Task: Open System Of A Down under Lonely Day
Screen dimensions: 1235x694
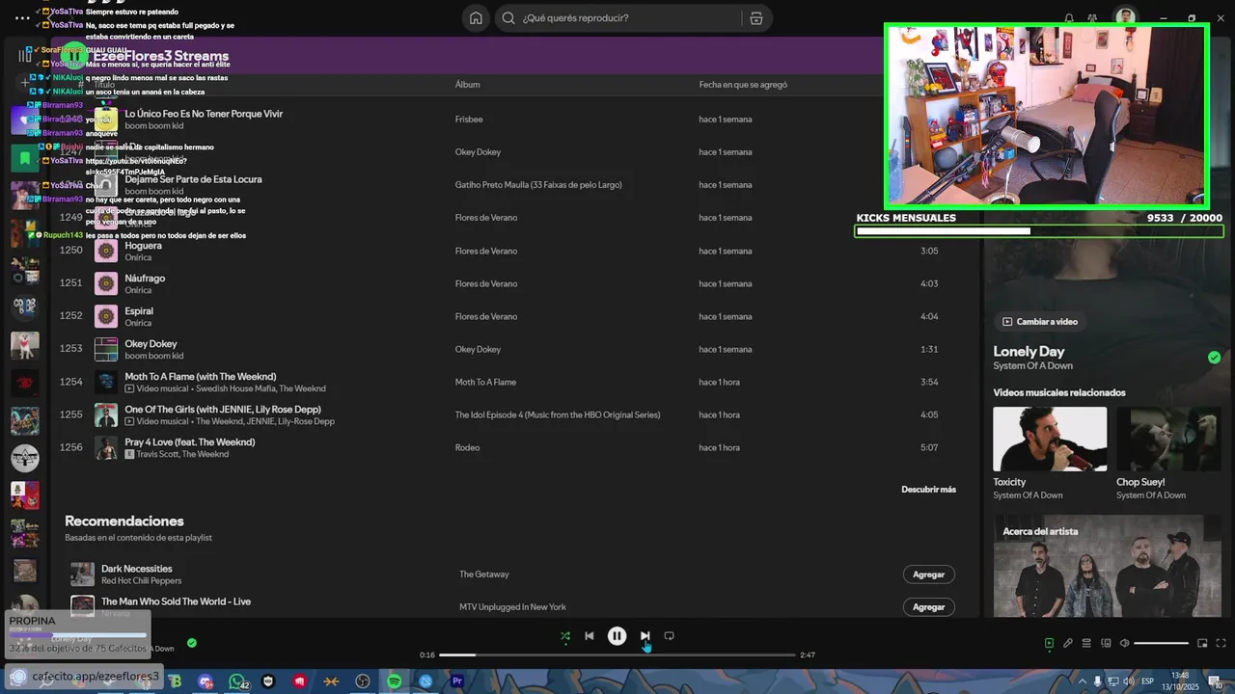Action: click(1032, 366)
